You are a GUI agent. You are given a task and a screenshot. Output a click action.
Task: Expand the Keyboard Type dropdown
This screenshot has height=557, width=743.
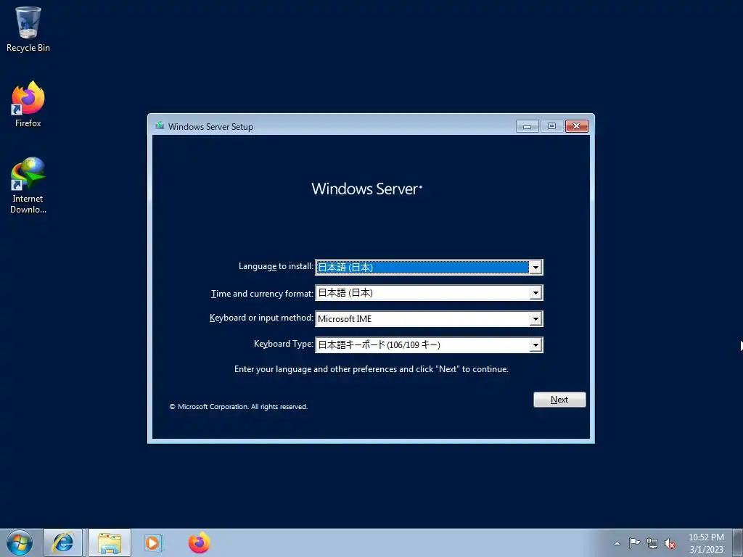coord(535,345)
